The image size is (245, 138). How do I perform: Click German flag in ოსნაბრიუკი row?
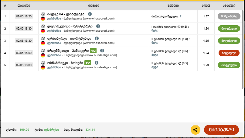coord(43,67)
